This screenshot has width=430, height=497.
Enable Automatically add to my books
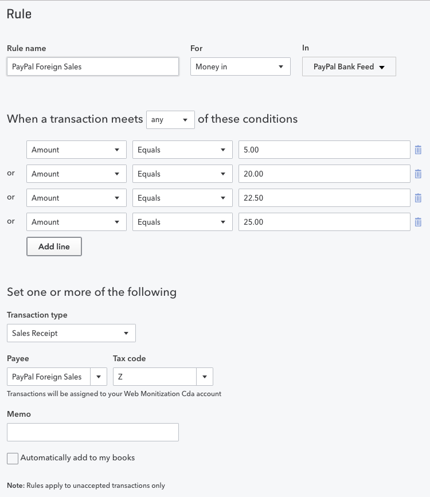tap(13, 459)
